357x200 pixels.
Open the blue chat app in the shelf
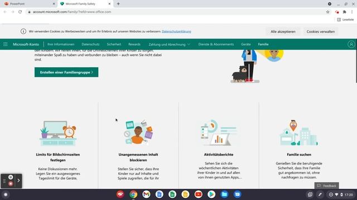coord(237,194)
